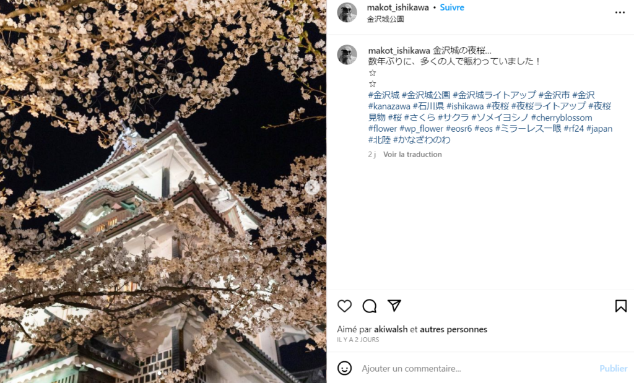Open makot_ishikawa avatar in the post header
Viewport: 634px width, 383px height.
point(347,12)
